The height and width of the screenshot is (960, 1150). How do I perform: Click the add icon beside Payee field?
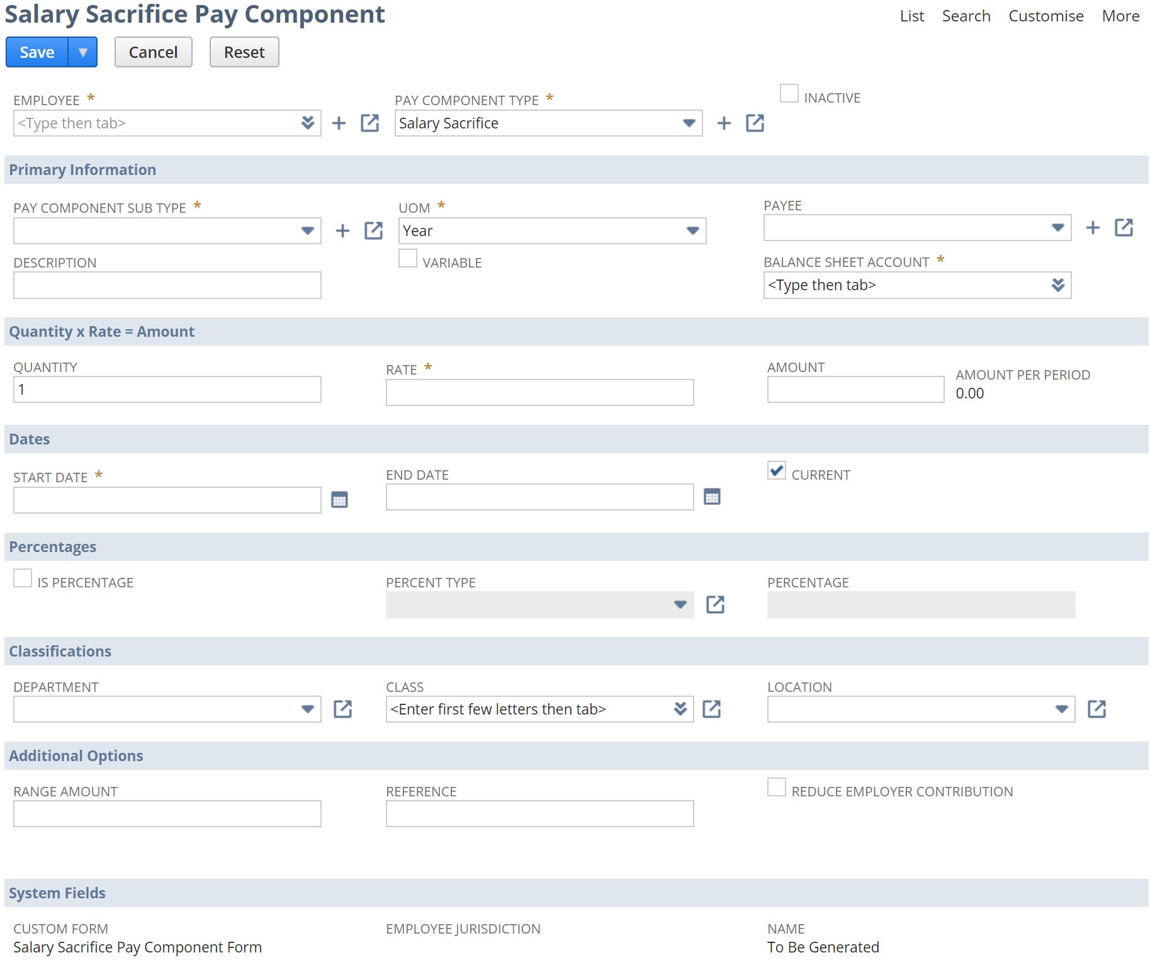click(x=1092, y=228)
